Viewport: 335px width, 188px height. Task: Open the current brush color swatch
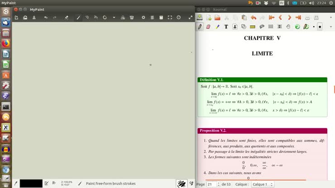(x=31, y=183)
